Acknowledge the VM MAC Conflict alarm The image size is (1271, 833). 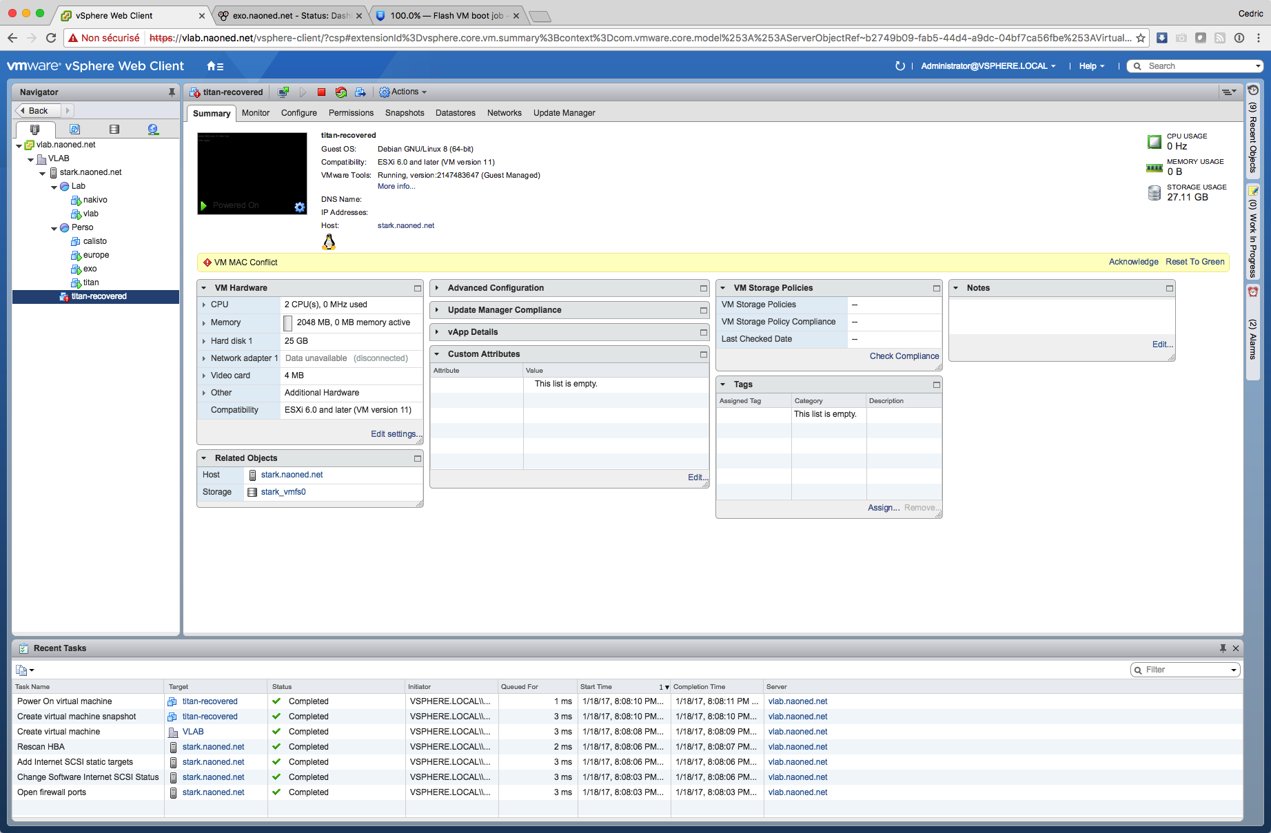[x=1133, y=262]
